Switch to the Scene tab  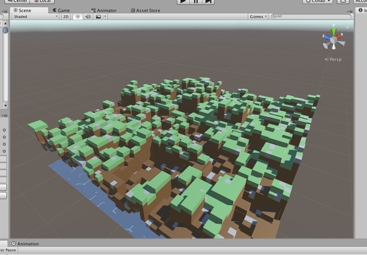(29, 10)
